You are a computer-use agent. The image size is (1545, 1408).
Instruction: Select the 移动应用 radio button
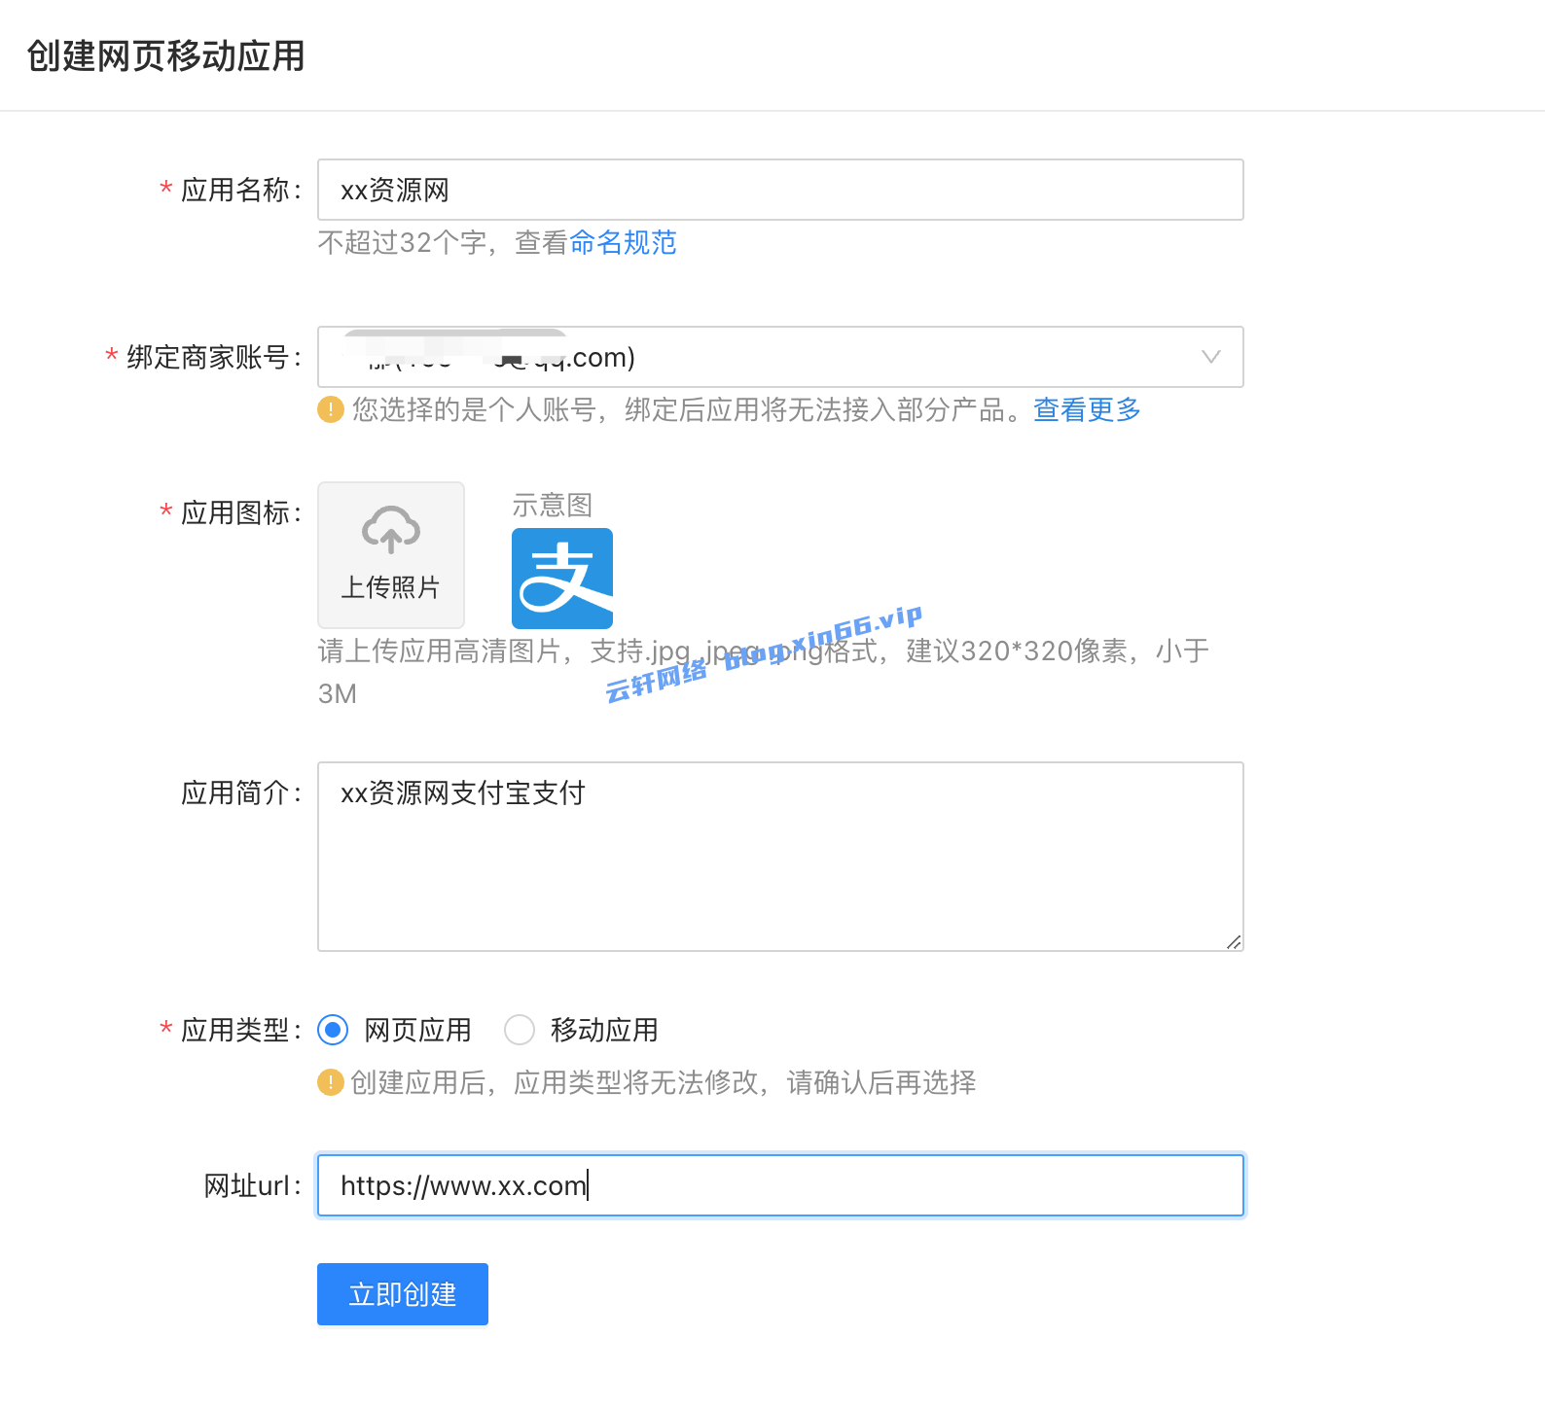tap(520, 1030)
